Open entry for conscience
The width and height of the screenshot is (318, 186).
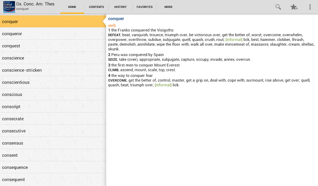pos(53,58)
